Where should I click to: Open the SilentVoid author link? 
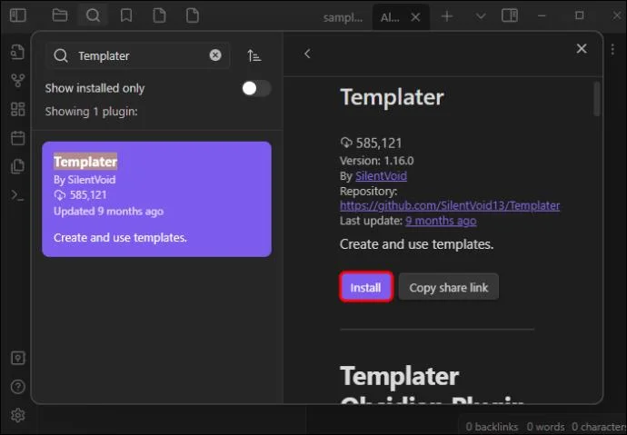tap(381, 176)
